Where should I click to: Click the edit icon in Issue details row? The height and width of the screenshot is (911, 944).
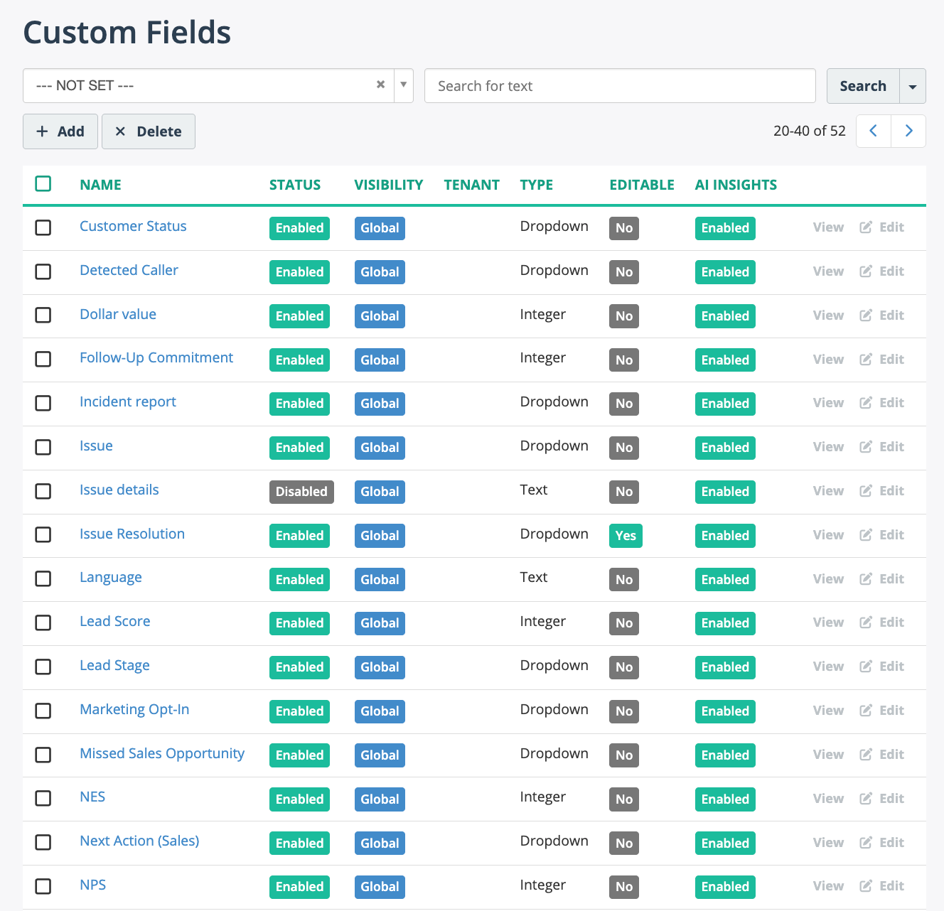(866, 491)
